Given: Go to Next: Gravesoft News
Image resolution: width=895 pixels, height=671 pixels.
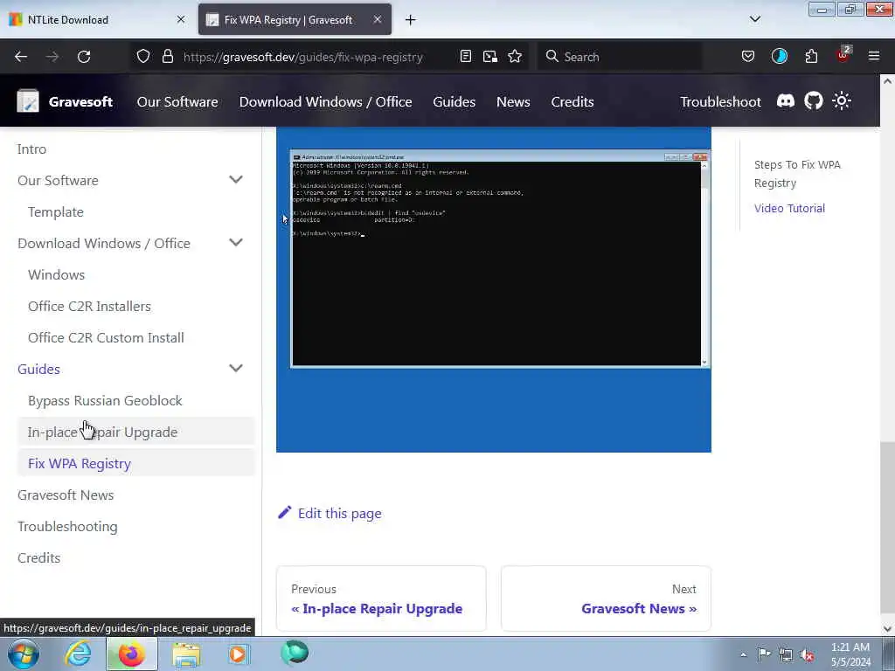Looking at the screenshot, I should click(606, 598).
